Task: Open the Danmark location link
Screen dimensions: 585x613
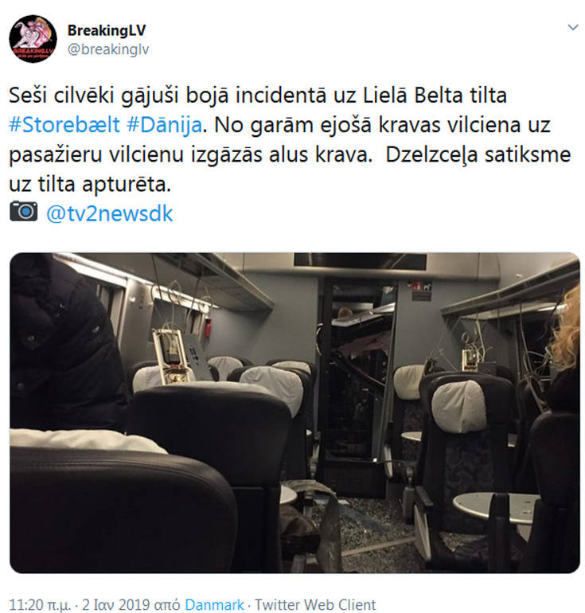Action: coord(215,605)
